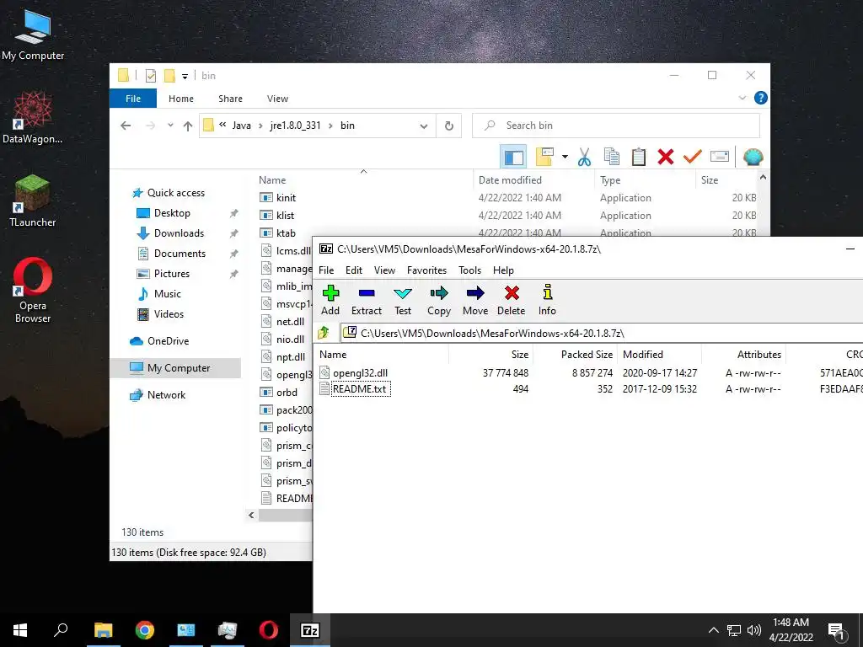Click the red X Delete icon in Explorer
The height and width of the screenshot is (647, 863).
666,158
